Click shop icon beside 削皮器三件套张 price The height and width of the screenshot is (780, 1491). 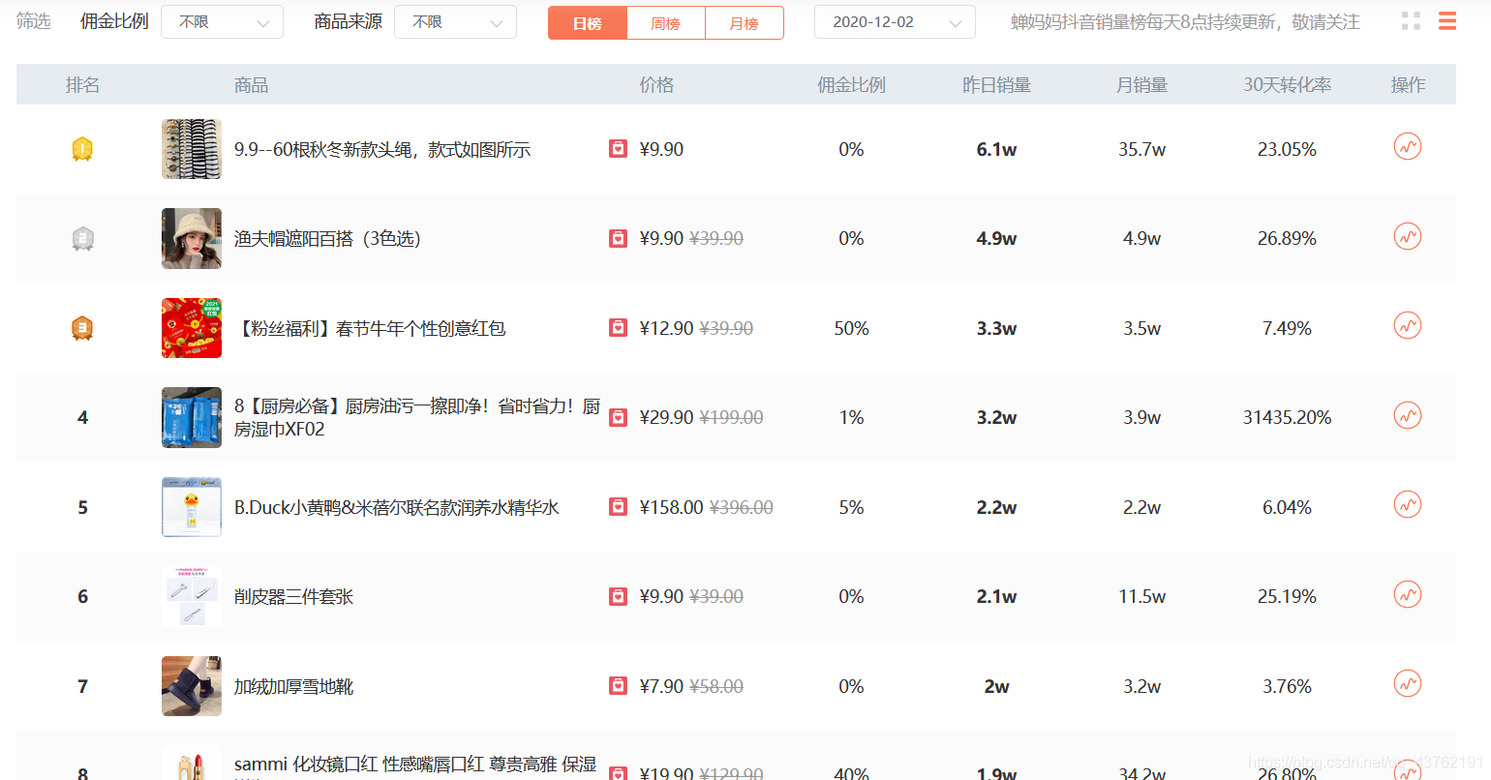point(618,596)
